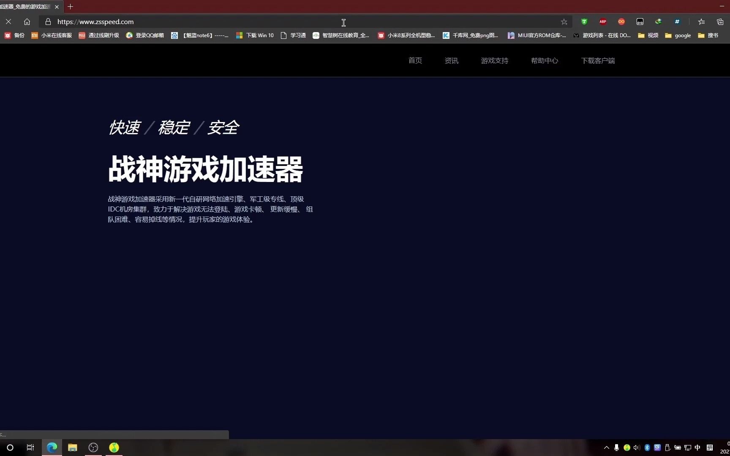Expand the 搜书 bookmark folder
The height and width of the screenshot is (456, 730).
click(x=708, y=35)
